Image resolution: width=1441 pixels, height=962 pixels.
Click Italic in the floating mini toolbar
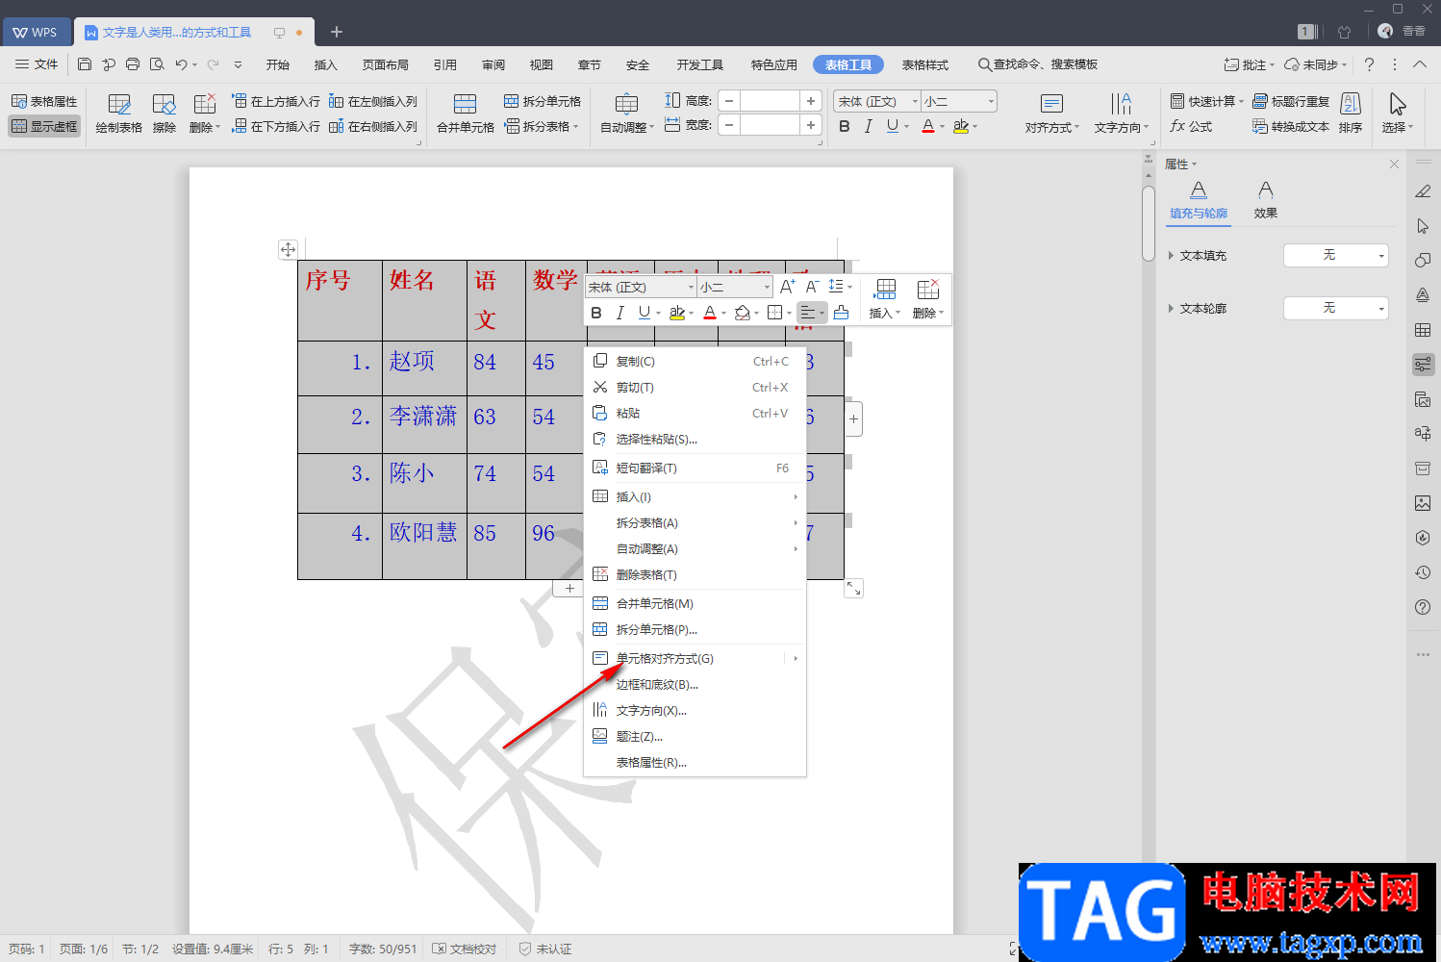pos(620,313)
